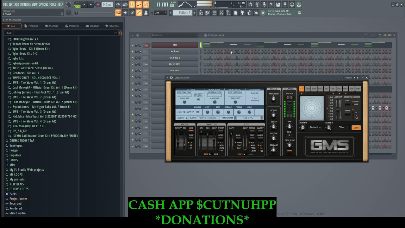Image resolution: width=405 pixels, height=228 pixels.
Task: Open the Pads & Textures bank dropdown
Action: [208, 118]
